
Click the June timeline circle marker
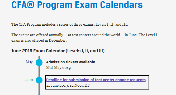[39, 80]
